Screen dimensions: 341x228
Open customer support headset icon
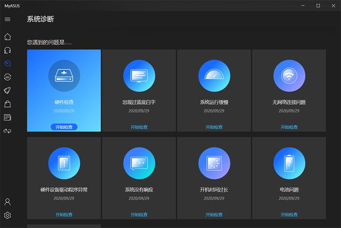7,50
